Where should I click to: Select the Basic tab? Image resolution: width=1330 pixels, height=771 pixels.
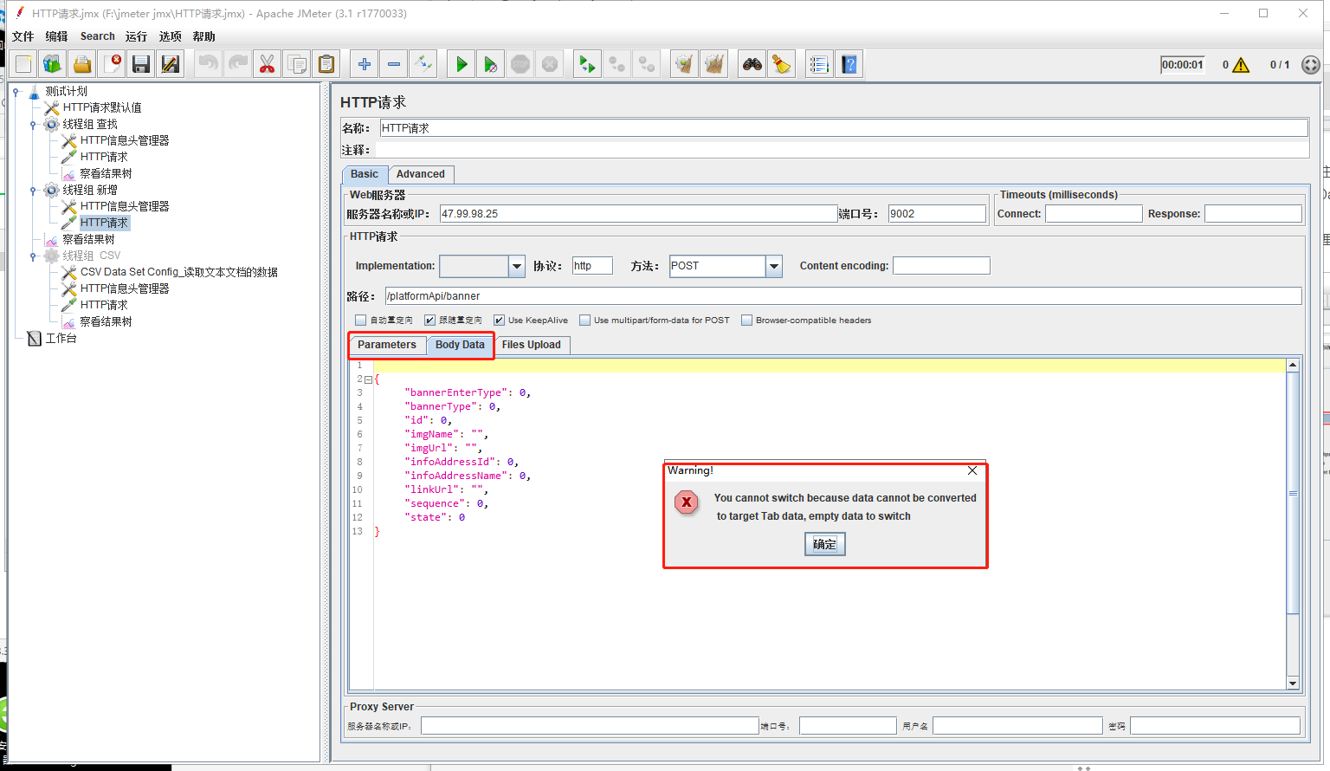point(365,174)
